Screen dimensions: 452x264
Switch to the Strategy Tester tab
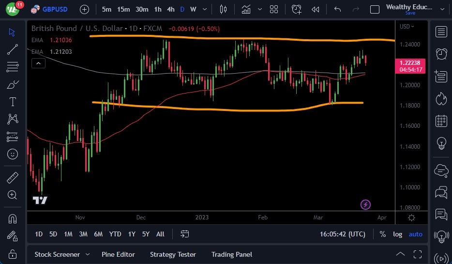pos(173,254)
